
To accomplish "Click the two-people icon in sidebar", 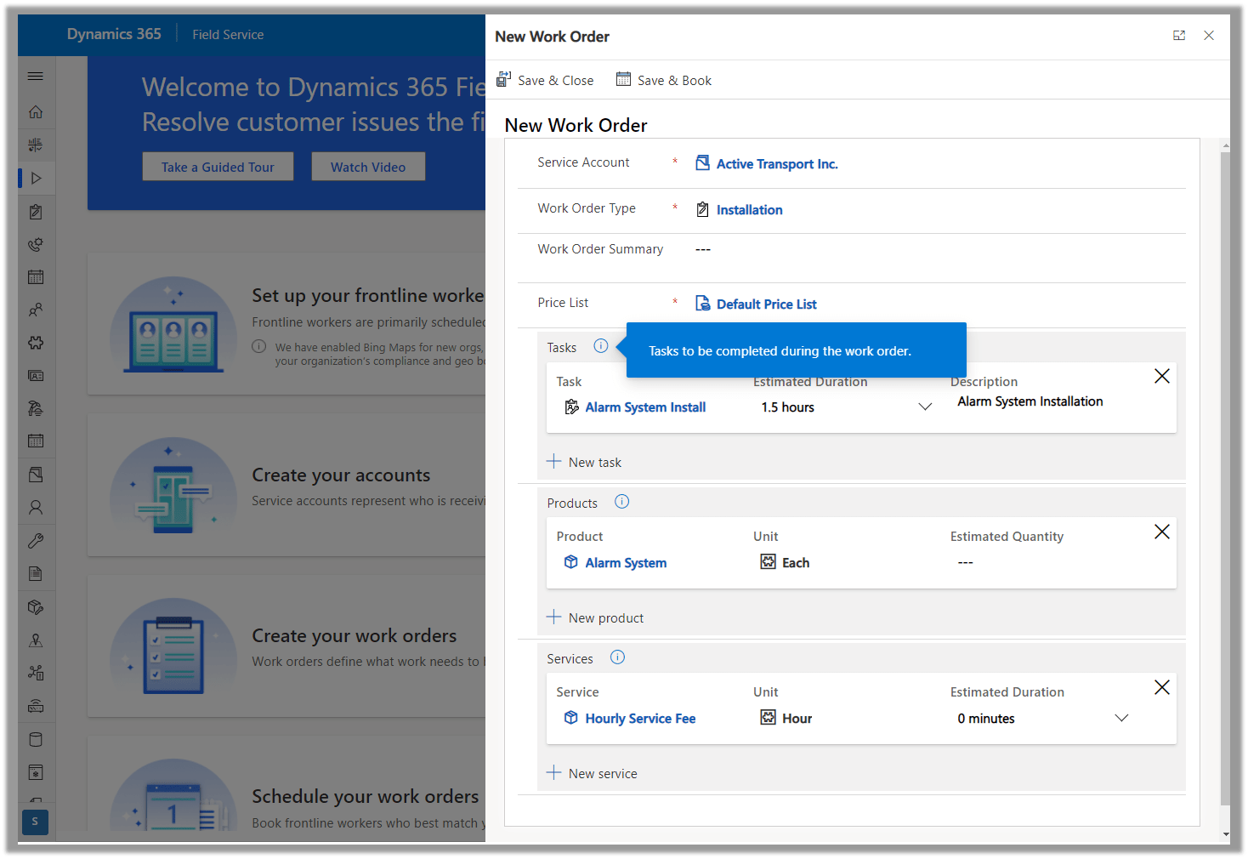I will tap(36, 310).
